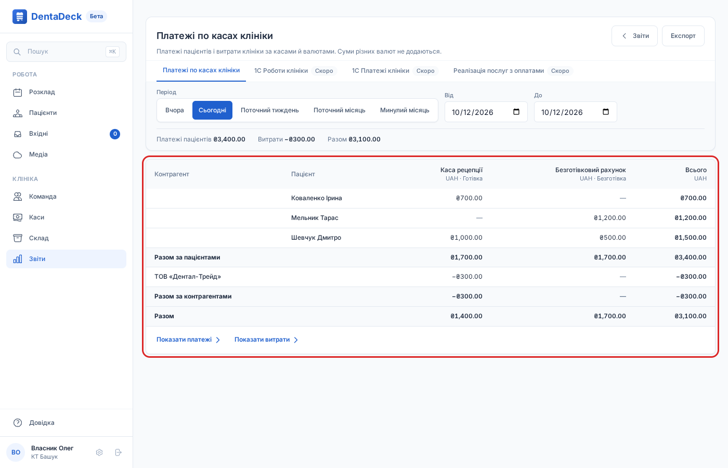Click Вхідні badge showing 0

pyautogui.click(x=115, y=134)
